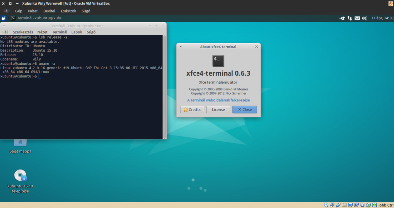The image size is (394, 208).
Task: Click the terminal prompt cursor line
Action: tap(21, 76)
